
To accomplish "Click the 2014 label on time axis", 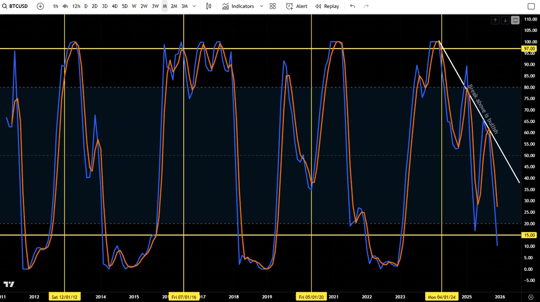I will (100, 297).
